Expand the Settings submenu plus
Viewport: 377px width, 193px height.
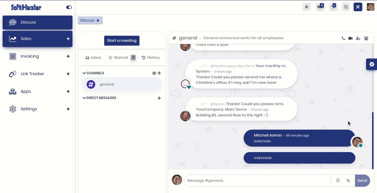68,109
